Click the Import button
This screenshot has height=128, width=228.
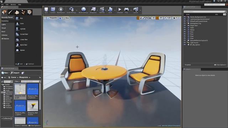click(x=15, y=73)
